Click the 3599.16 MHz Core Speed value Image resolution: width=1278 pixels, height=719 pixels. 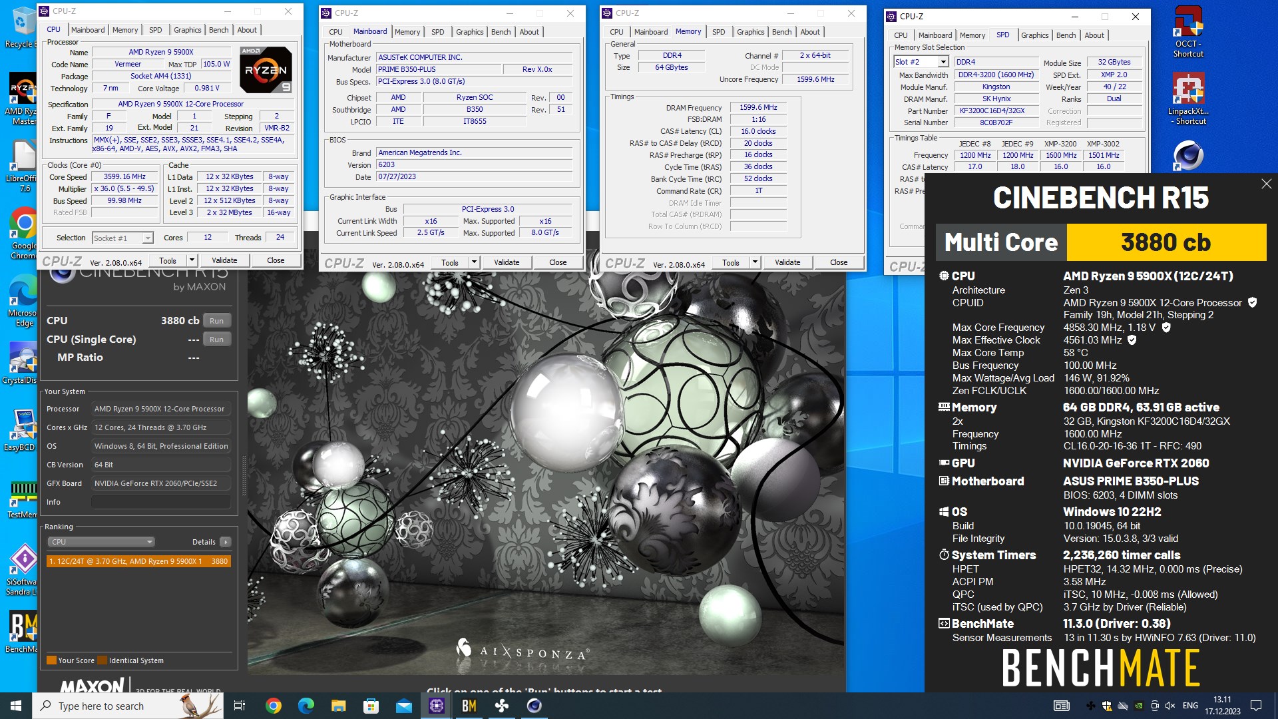[x=124, y=176]
